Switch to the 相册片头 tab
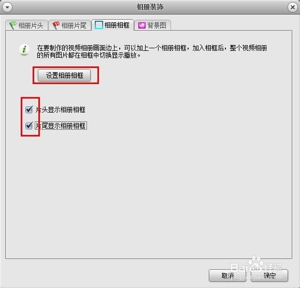The height and width of the screenshot is (288, 300). pos(27,25)
